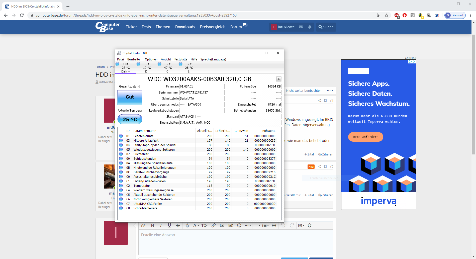Open the Adblock Plus extension icon
Viewport: 476px width, 259px height.
coord(397,16)
